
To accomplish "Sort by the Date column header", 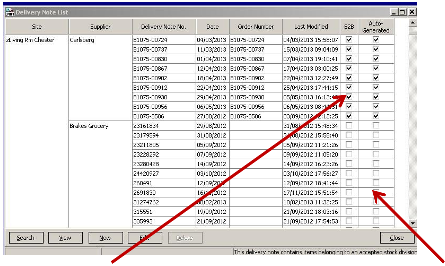I will pyautogui.click(x=213, y=27).
